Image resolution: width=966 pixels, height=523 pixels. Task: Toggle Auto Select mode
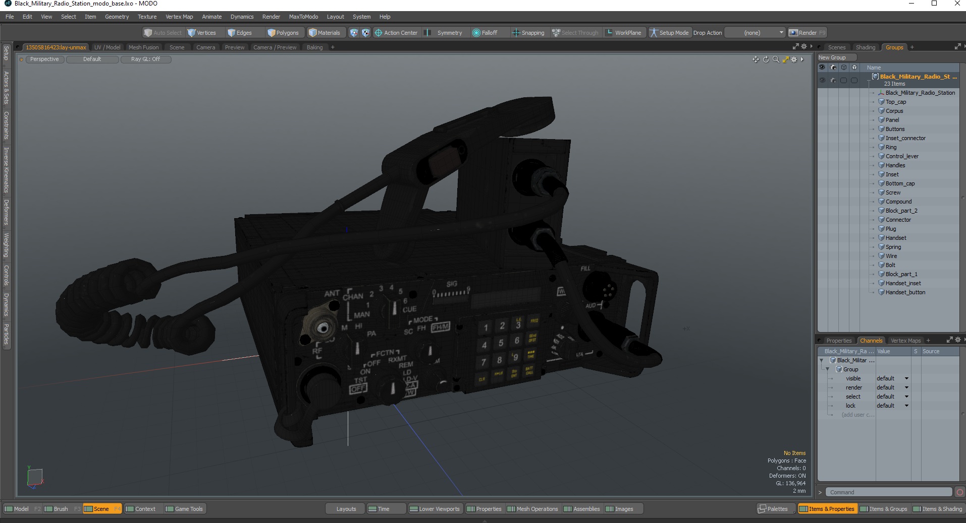163,33
